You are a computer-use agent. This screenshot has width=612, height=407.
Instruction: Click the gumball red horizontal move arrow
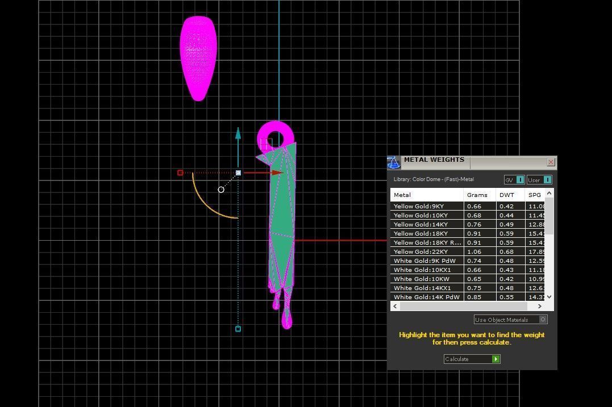[x=277, y=173]
